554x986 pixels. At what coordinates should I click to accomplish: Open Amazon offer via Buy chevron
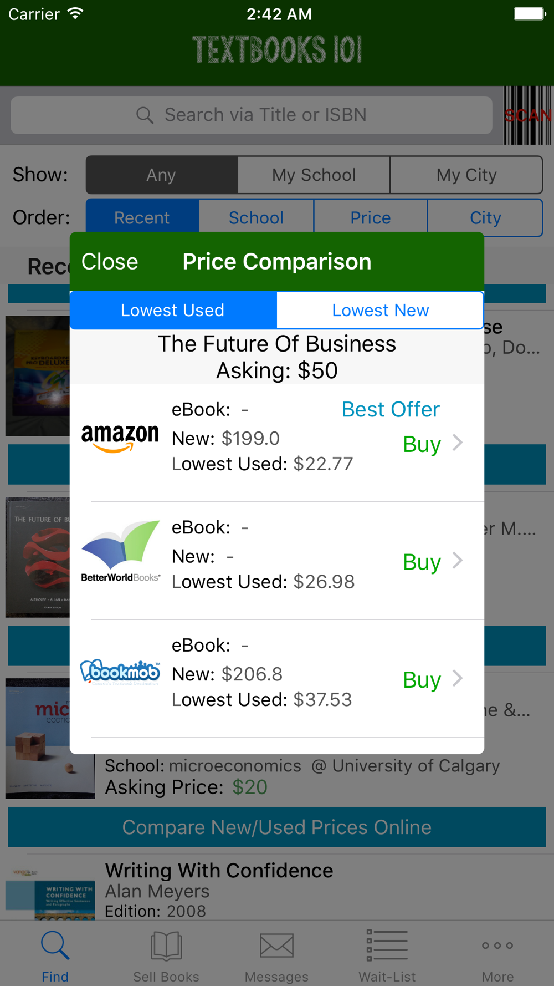[x=458, y=443]
